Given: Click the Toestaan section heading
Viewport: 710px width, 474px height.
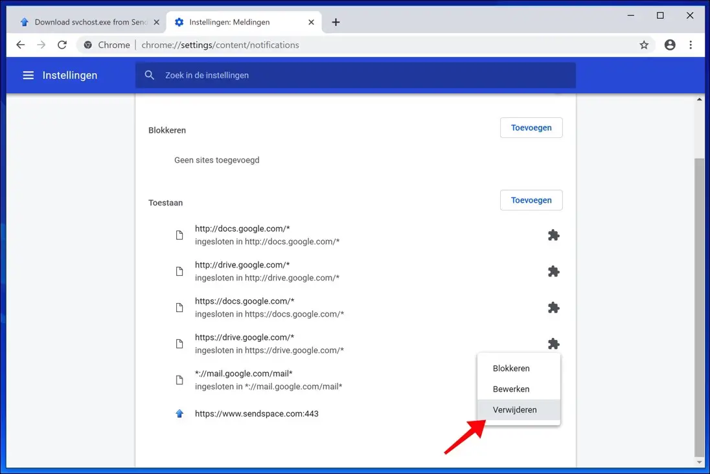Looking at the screenshot, I should 166,203.
